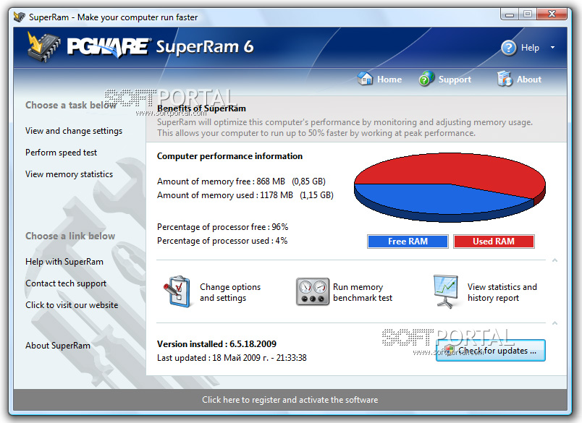The width and height of the screenshot is (582, 423).
Task: Click the 'Benefits of SuperRam' heading
Action: (201, 108)
